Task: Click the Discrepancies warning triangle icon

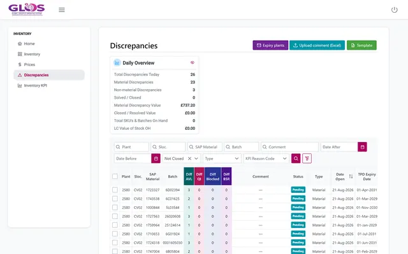Action: [x=20, y=75]
